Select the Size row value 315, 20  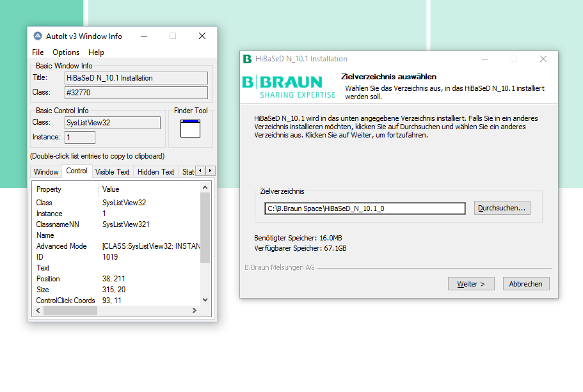[x=114, y=290]
